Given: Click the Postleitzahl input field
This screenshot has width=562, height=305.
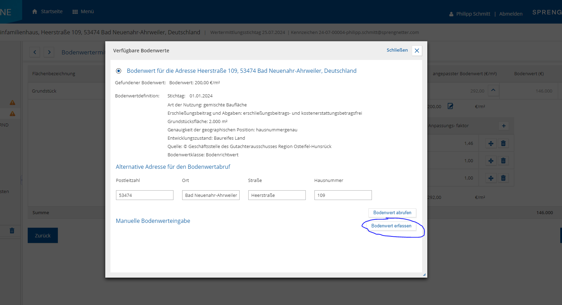Looking at the screenshot, I should tap(144, 195).
